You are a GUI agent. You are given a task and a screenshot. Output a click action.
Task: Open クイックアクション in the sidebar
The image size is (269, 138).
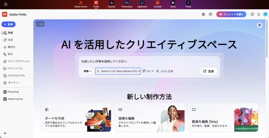pyautogui.click(x=16, y=61)
